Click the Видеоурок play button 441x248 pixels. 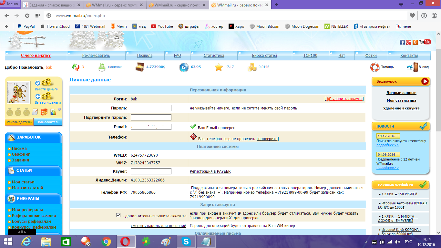click(x=425, y=81)
